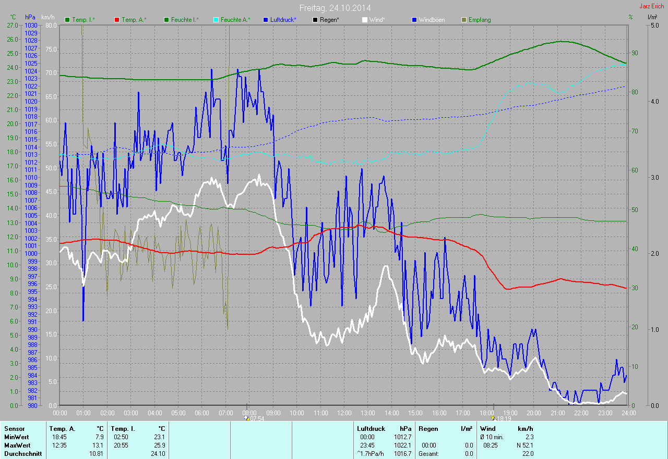The image size is (668, 459).
Task: Click the sunset marker at 18:19
Action: 493,418
